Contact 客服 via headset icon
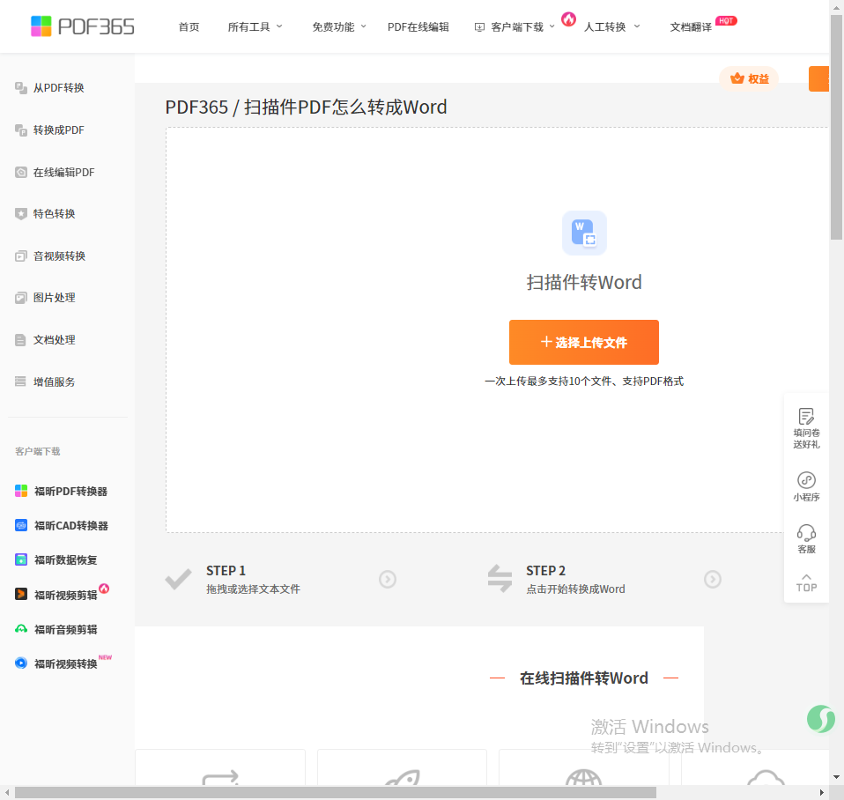844x800 pixels. pyautogui.click(x=806, y=533)
